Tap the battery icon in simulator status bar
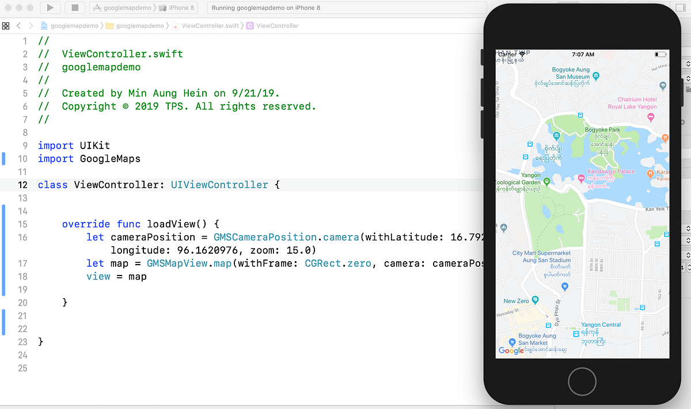 pyautogui.click(x=660, y=54)
